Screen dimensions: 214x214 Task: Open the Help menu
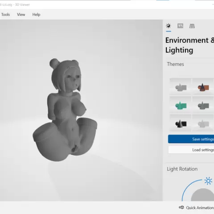pyautogui.click(x=36, y=15)
